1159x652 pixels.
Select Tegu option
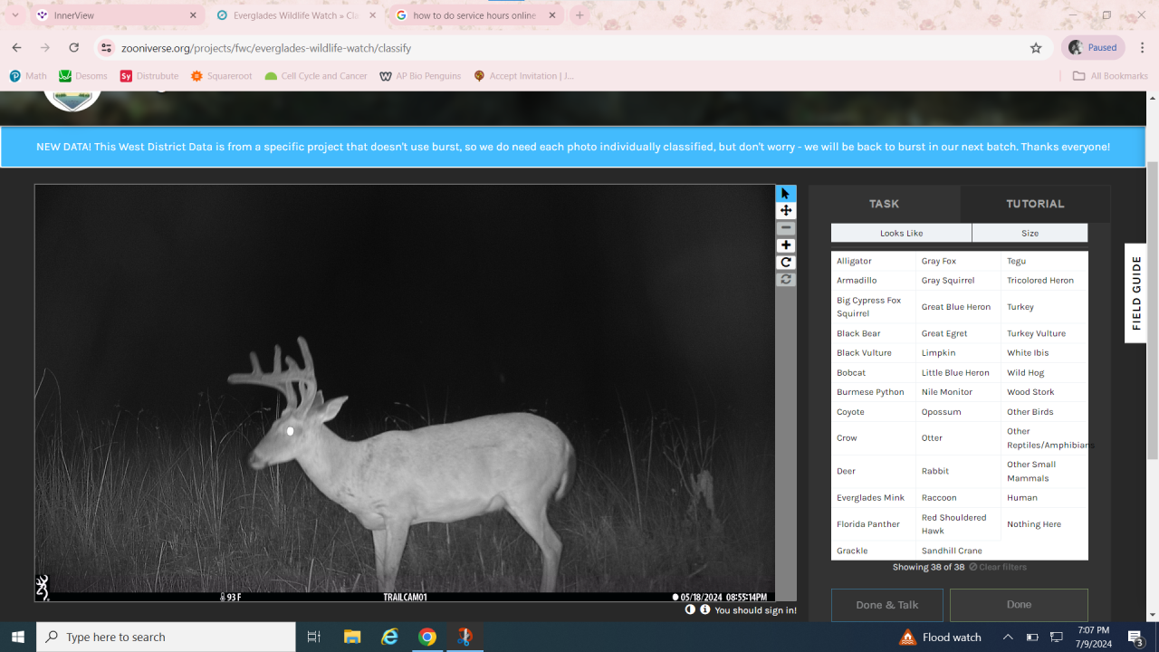(1044, 261)
